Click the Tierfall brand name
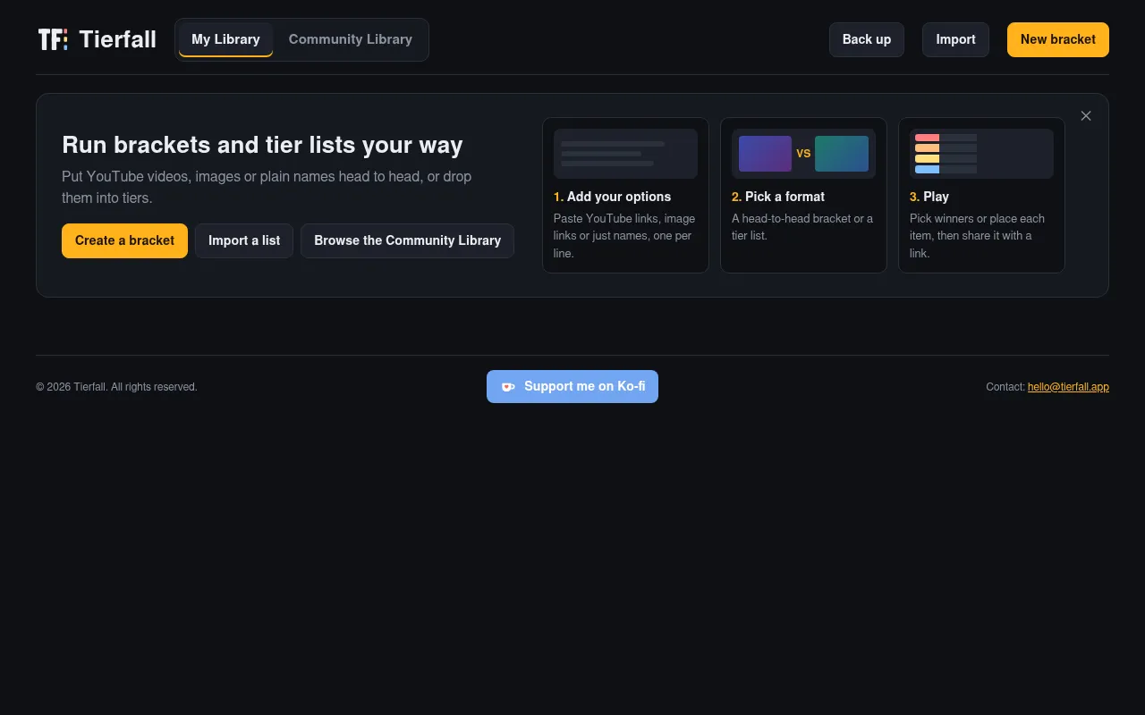Viewport: 1145px width, 715px height. click(117, 39)
